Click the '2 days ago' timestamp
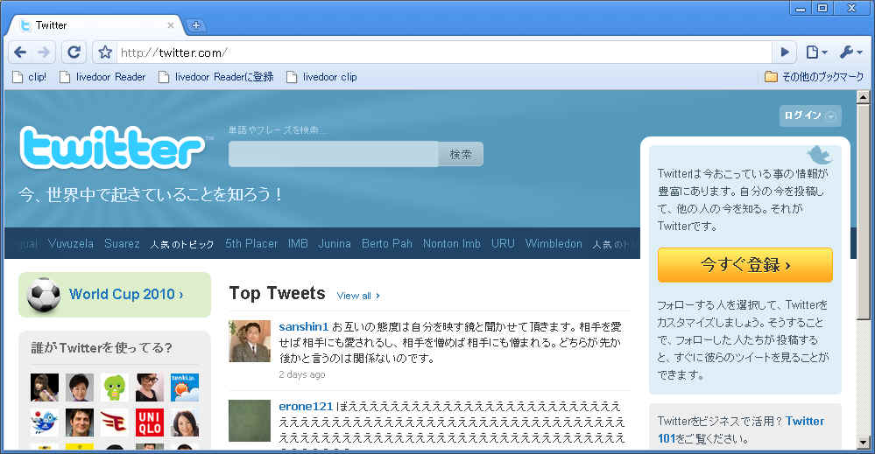The height and width of the screenshot is (454, 875). coord(302,374)
